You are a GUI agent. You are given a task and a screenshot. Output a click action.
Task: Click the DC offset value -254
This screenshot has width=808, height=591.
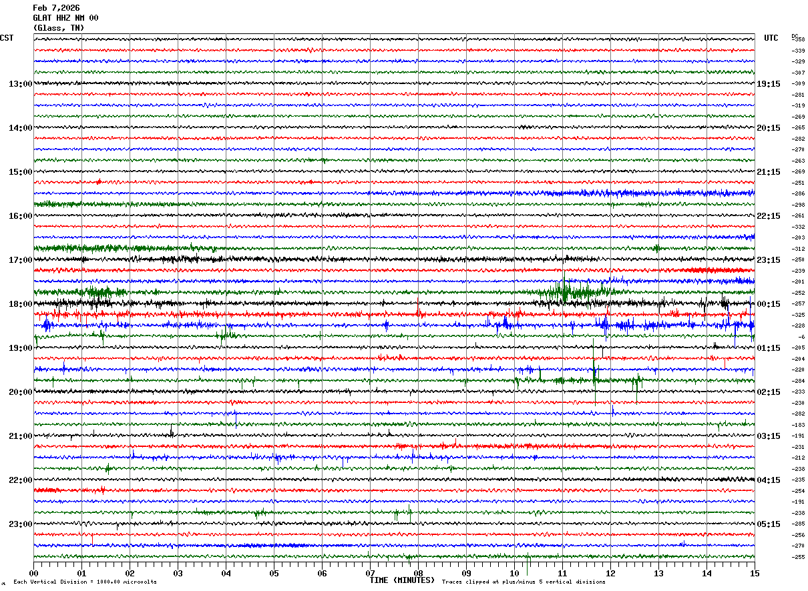click(x=798, y=491)
